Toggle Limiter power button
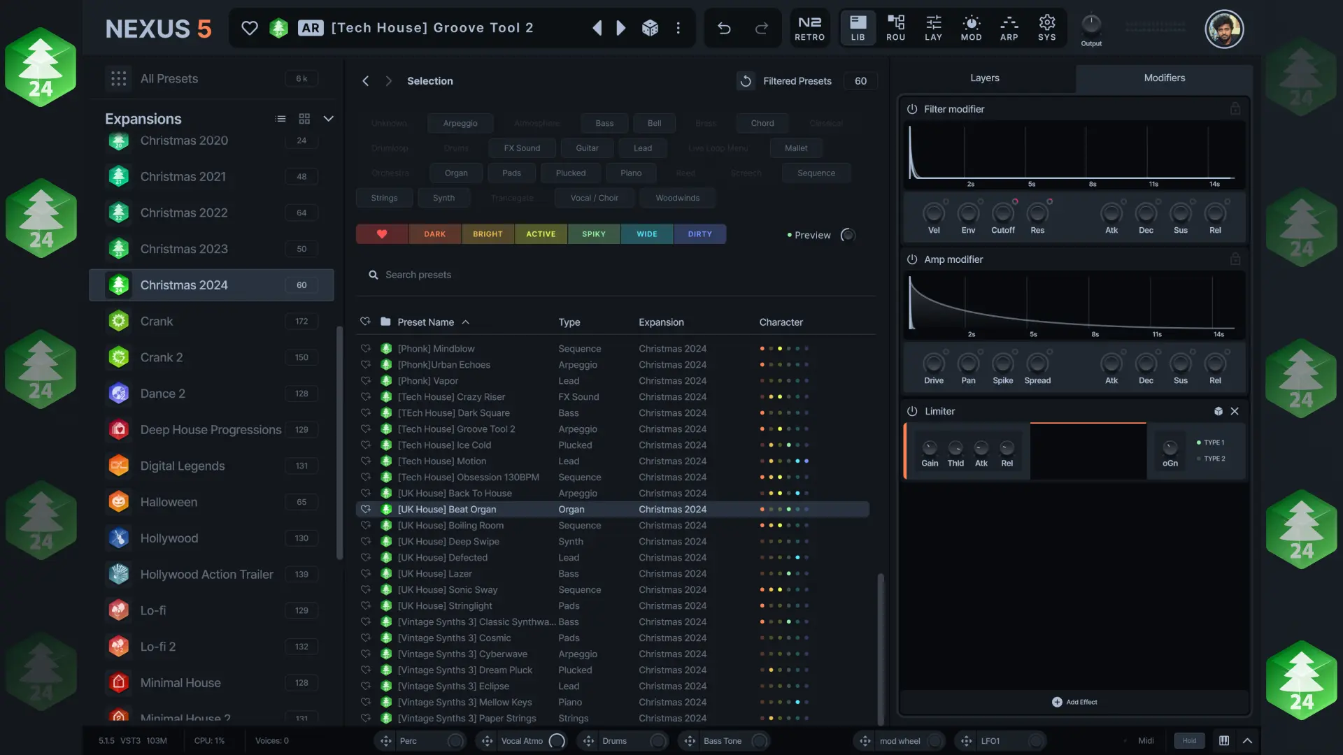 (x=912, y=411)
